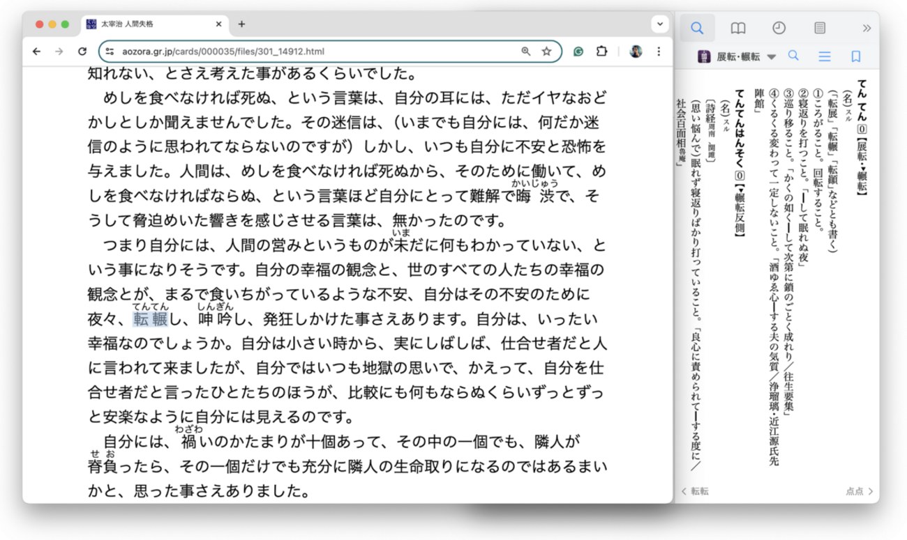Bookmark the current dictionary entry
The width and height of the screenshot is (907, 540).
pyautogui.click(x=856, y=56)
